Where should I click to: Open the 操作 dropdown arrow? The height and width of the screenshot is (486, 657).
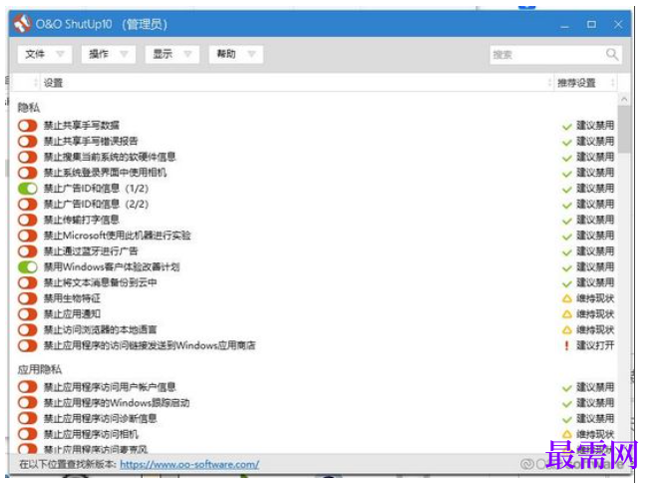[124, 54]
